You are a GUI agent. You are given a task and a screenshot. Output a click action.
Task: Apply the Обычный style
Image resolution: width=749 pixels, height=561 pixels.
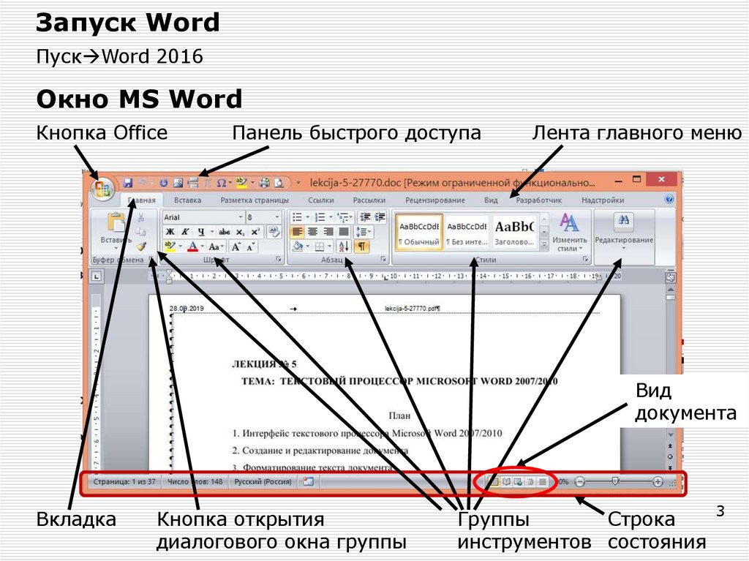(x=419, y=233)
